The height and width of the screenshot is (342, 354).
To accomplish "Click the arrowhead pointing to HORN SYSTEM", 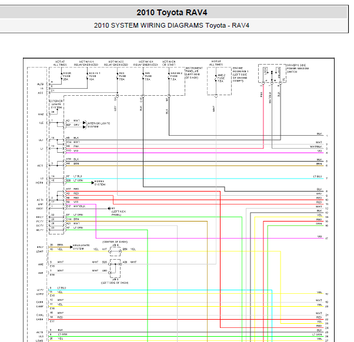I will (x=92, y=183).
